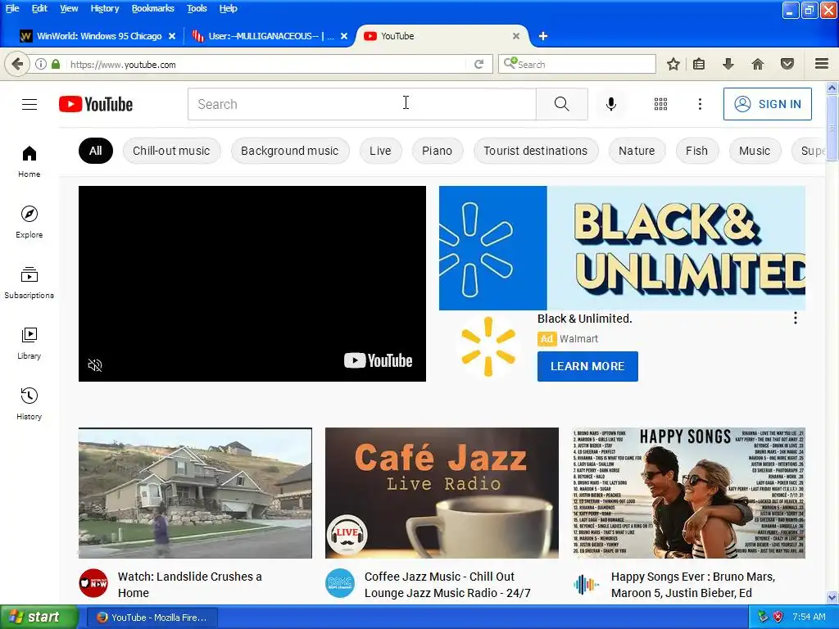
Task: Open Coffee Jazz Music video title
Action: click(447, 585)
